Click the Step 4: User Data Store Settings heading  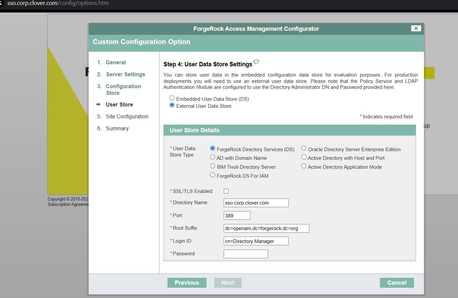(208, 64)
